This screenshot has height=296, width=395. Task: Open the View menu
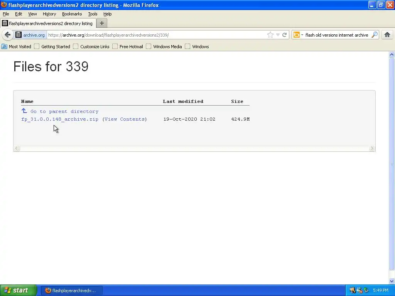32,14
